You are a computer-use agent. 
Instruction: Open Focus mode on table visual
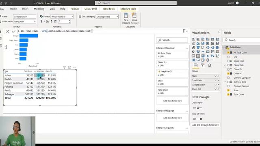pos(69,67)
